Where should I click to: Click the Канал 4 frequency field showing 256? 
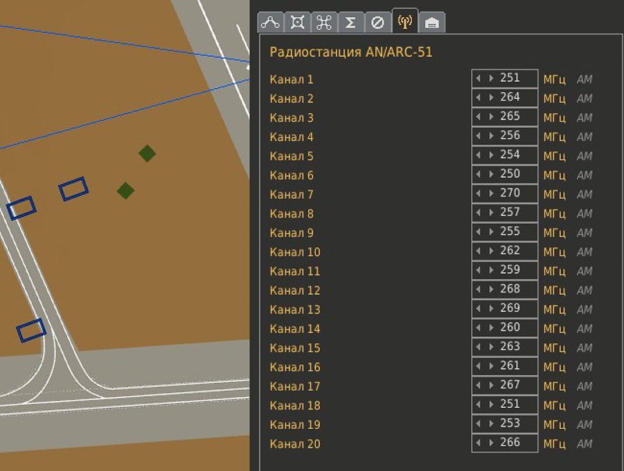click(510, 136)
